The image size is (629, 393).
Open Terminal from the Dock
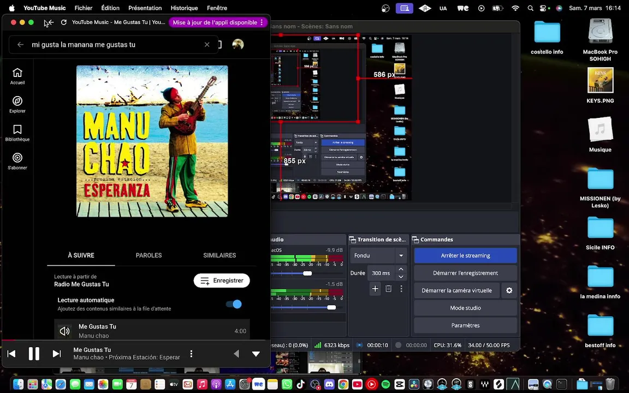pyautogui.click(x=562, y=384)
